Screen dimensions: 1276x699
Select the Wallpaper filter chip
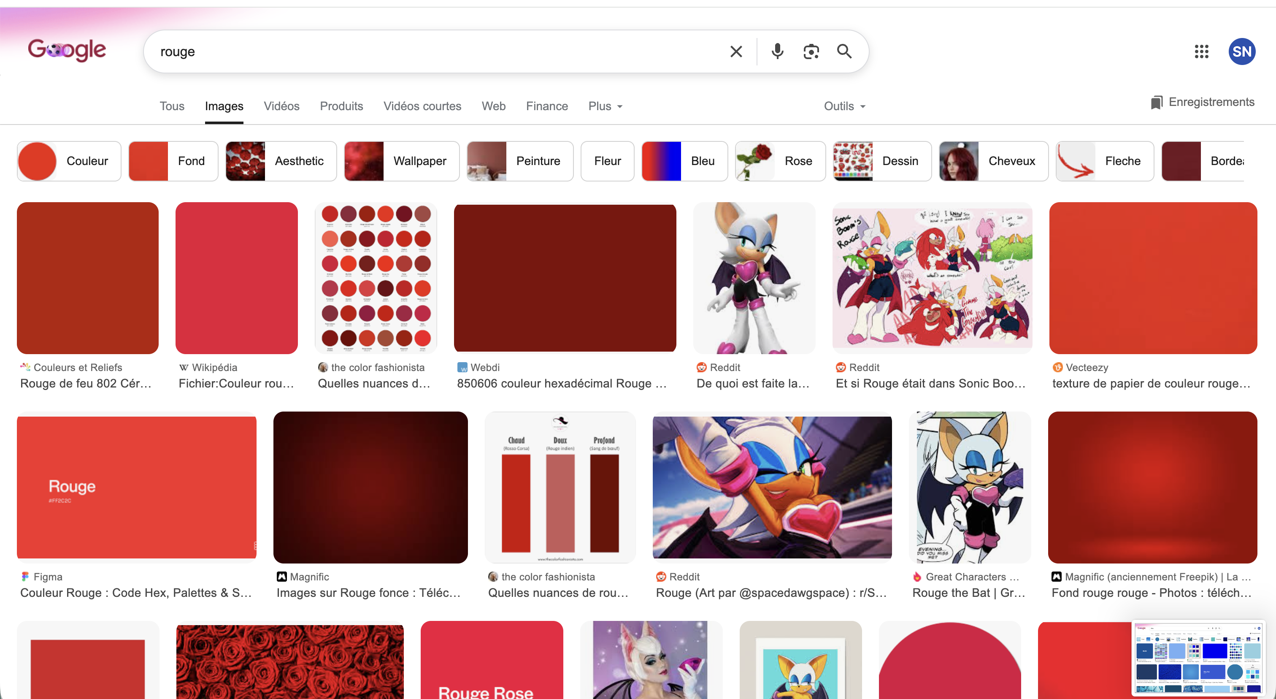[402, 161]
